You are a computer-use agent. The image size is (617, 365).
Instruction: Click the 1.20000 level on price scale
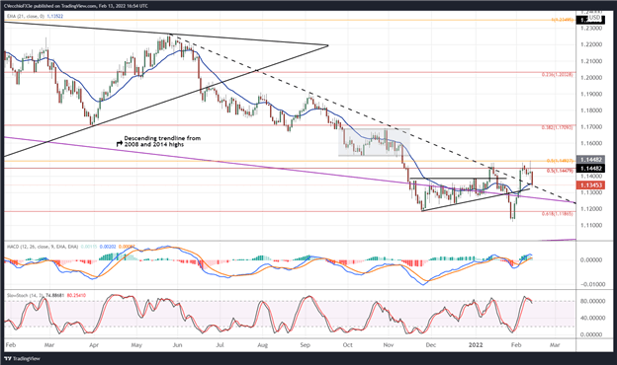pos(591,78)
